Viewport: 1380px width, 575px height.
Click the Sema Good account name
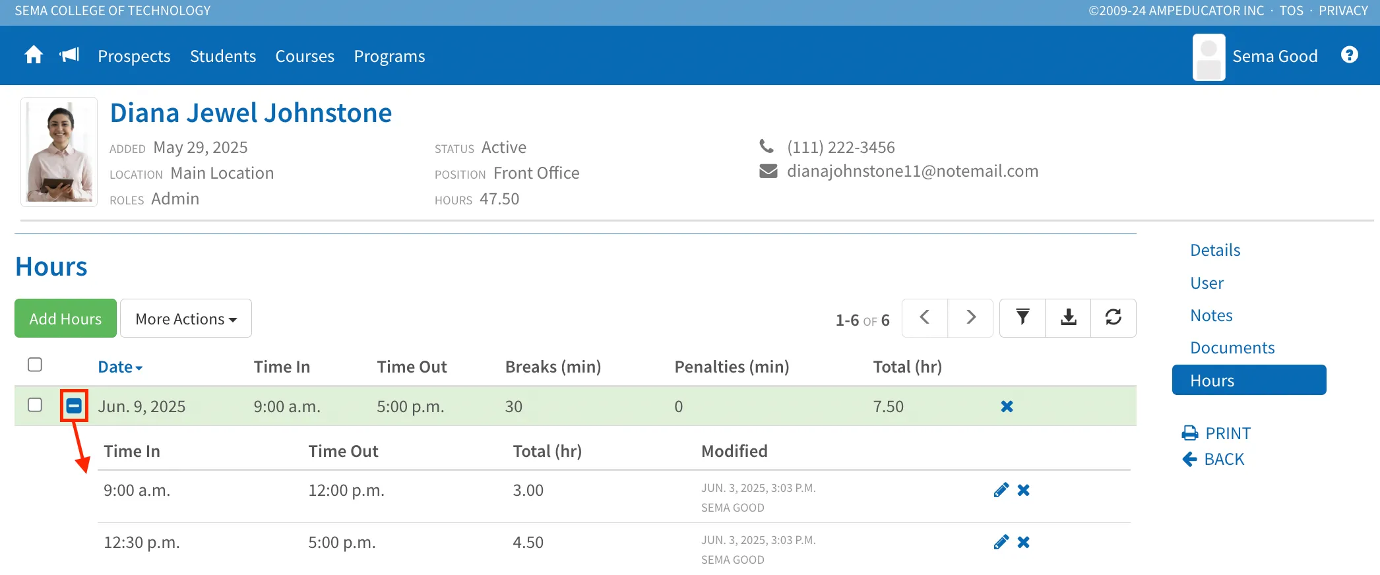coord(1274,56)
